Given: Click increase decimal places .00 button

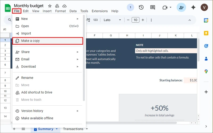Looking at the screenshot, I should pos(88,20).
